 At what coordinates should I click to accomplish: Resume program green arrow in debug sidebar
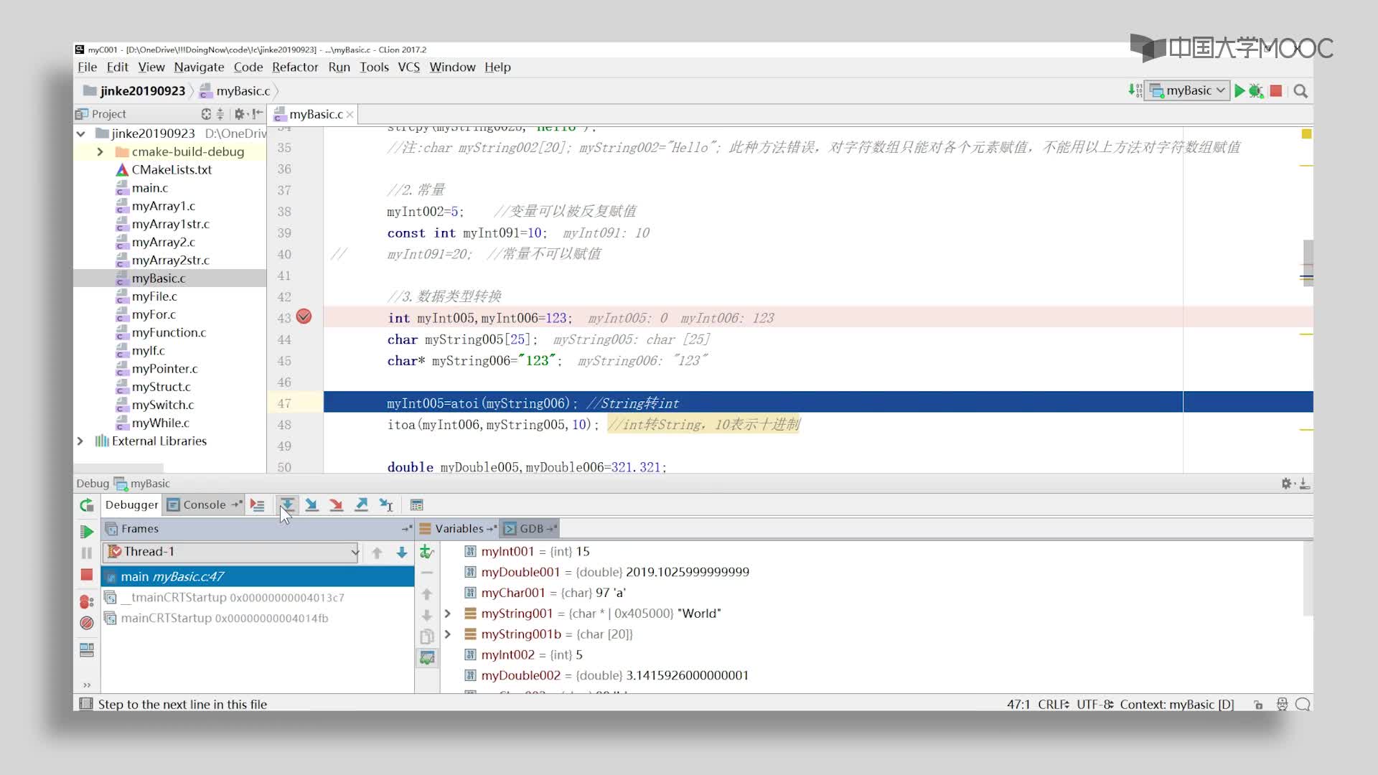click(x=87, y=532)
